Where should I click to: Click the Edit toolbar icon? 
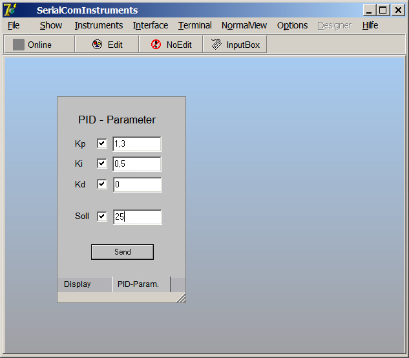click(x=97, y=45)
